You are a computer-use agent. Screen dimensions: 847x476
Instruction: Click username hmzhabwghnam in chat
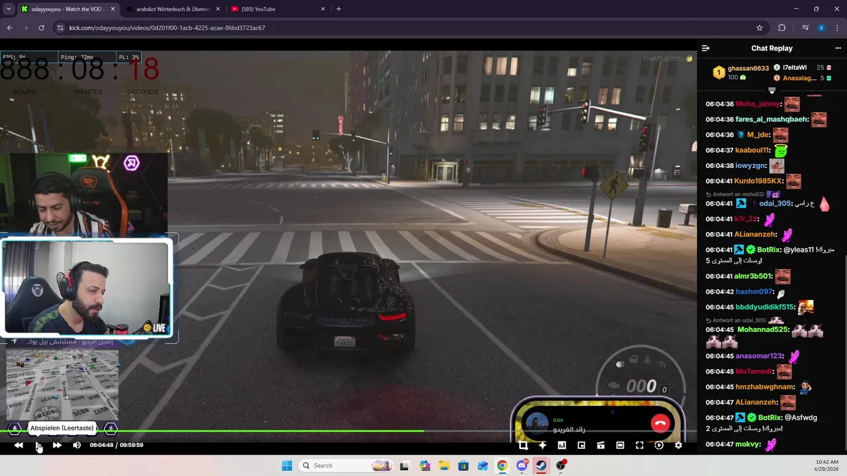[x=764, y=387]
